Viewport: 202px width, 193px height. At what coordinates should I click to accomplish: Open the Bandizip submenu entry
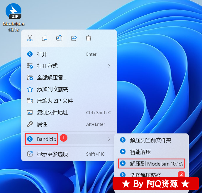(69, 139)
